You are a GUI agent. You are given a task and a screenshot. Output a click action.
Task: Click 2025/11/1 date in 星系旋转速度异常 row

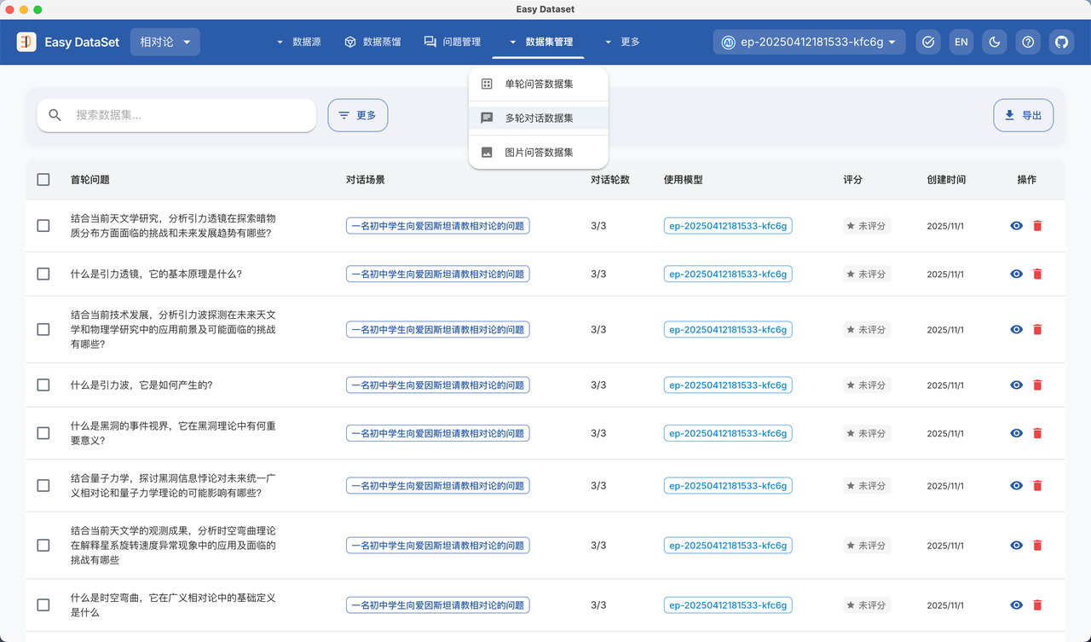point(946,545)
